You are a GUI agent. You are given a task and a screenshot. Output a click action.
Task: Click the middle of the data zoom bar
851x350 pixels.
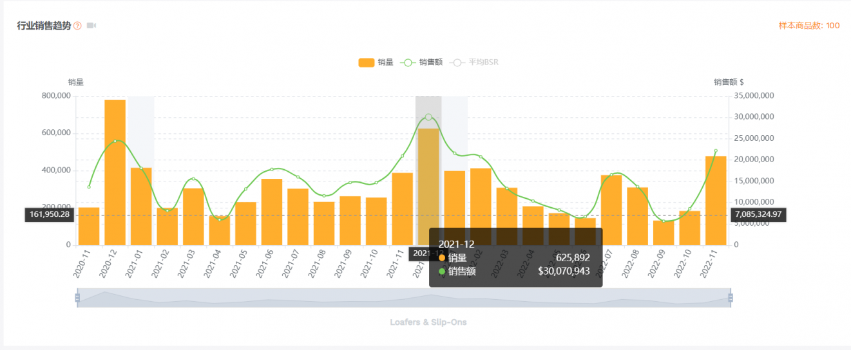[404, 299]
